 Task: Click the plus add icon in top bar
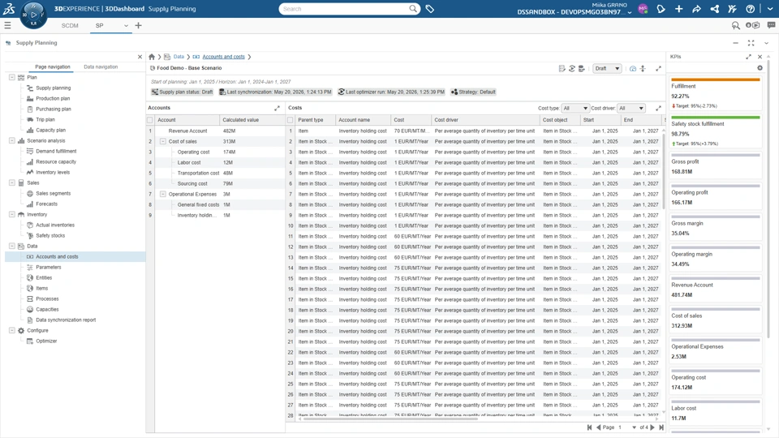678,9
